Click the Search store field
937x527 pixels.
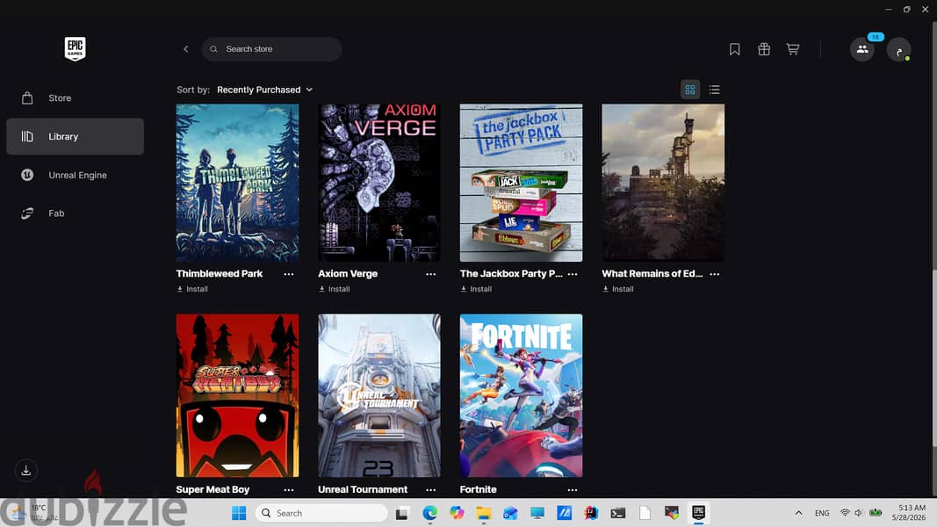(272, 49)
